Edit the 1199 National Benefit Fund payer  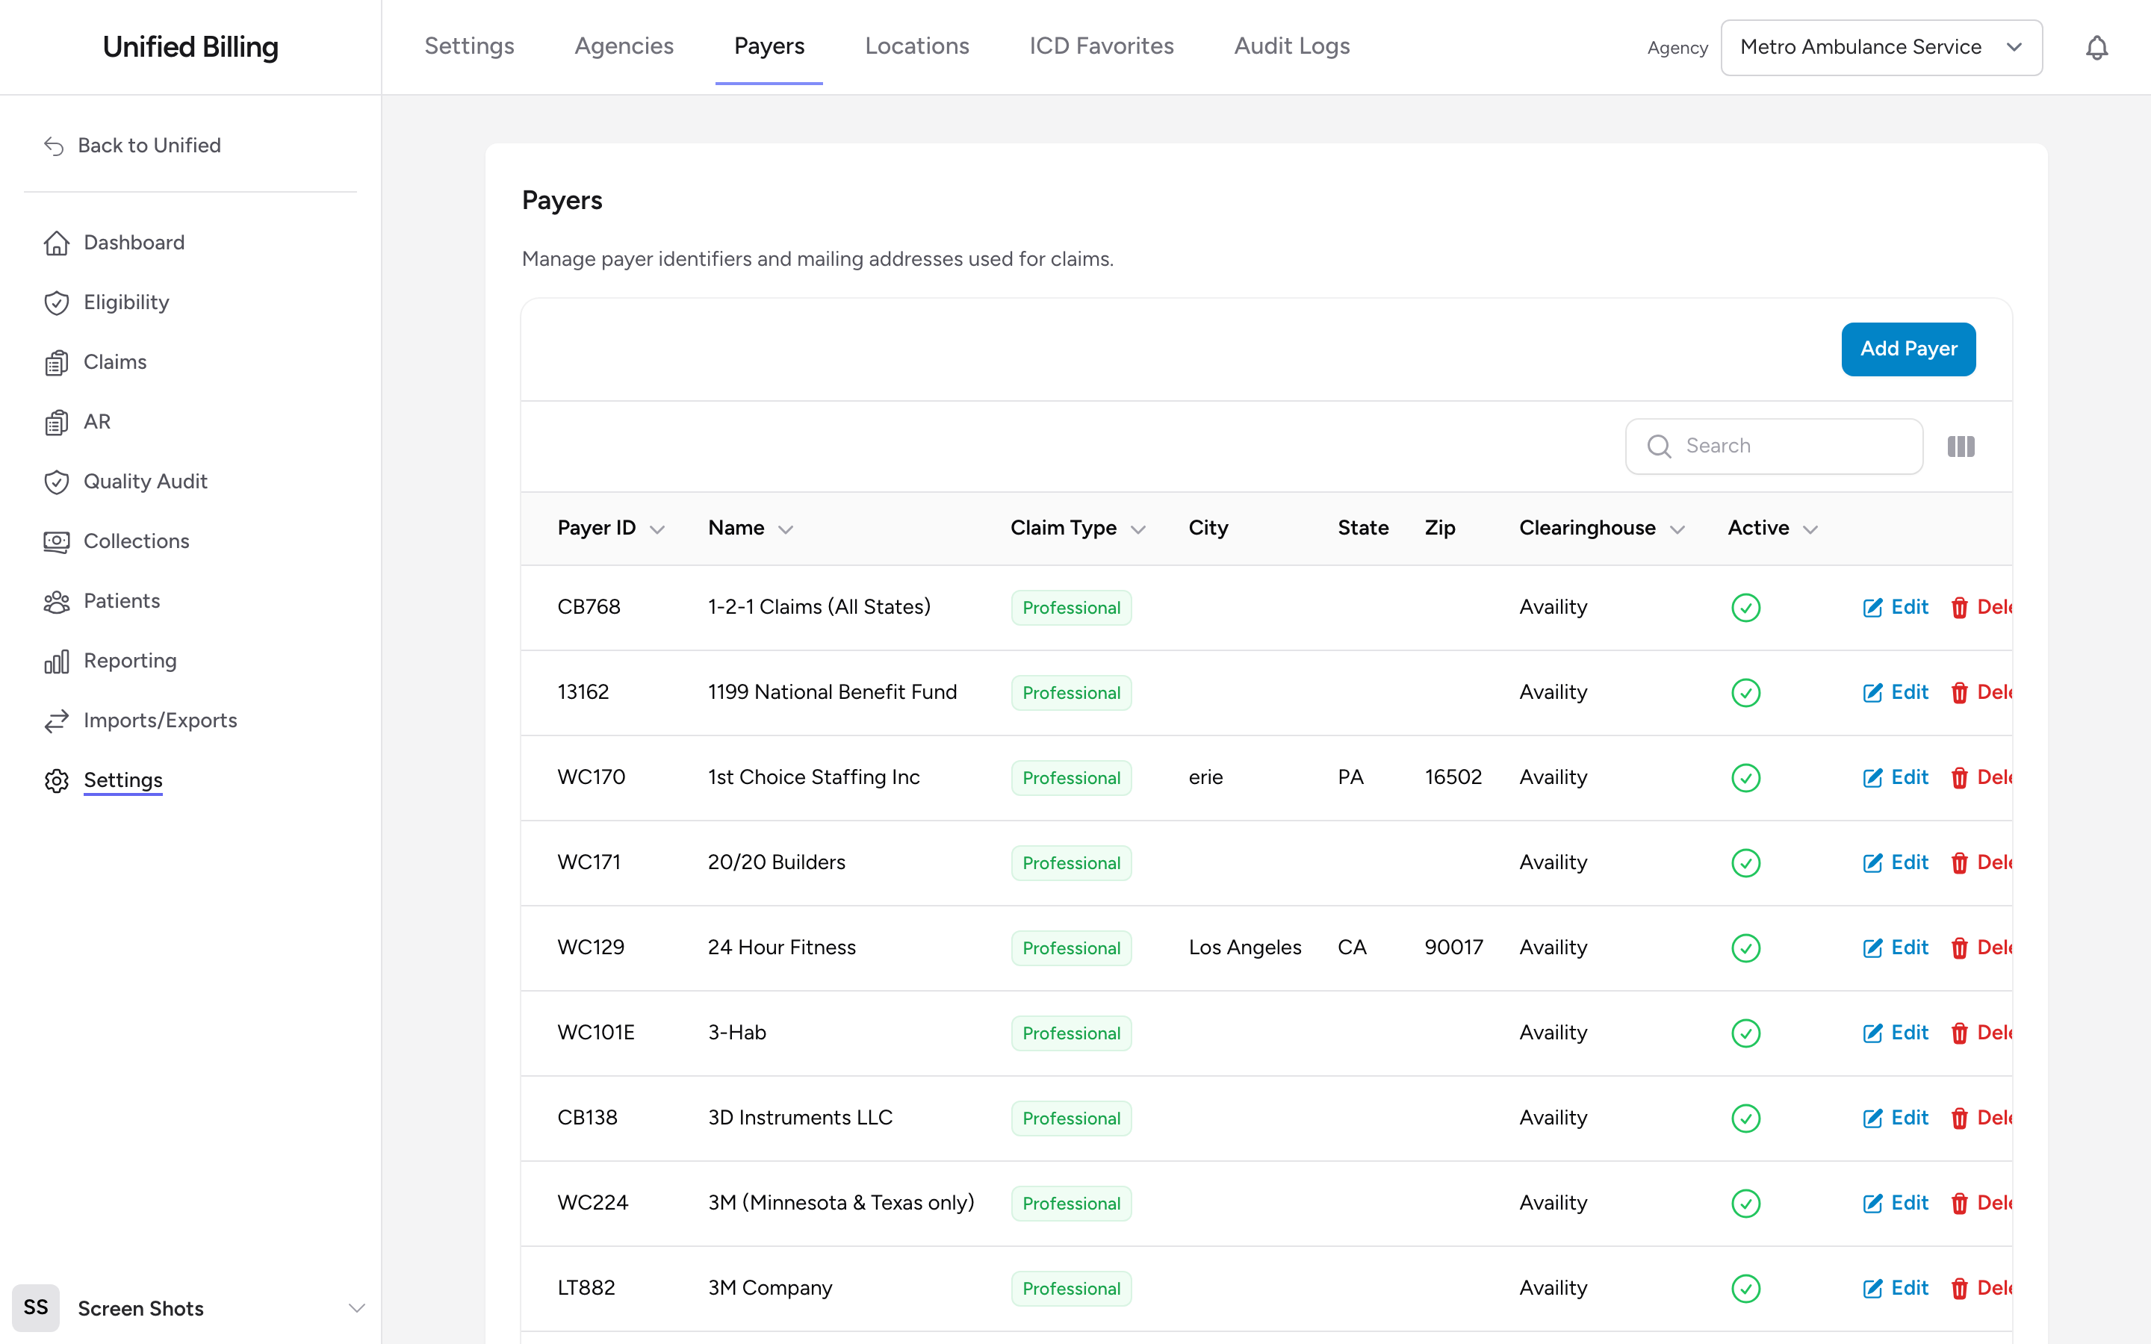(1895, 692)
